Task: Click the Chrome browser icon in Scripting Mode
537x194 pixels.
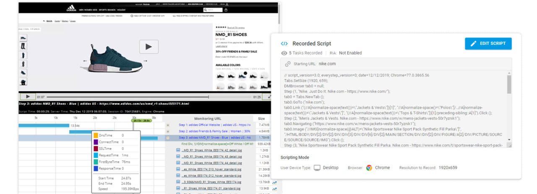Action: 369,168
